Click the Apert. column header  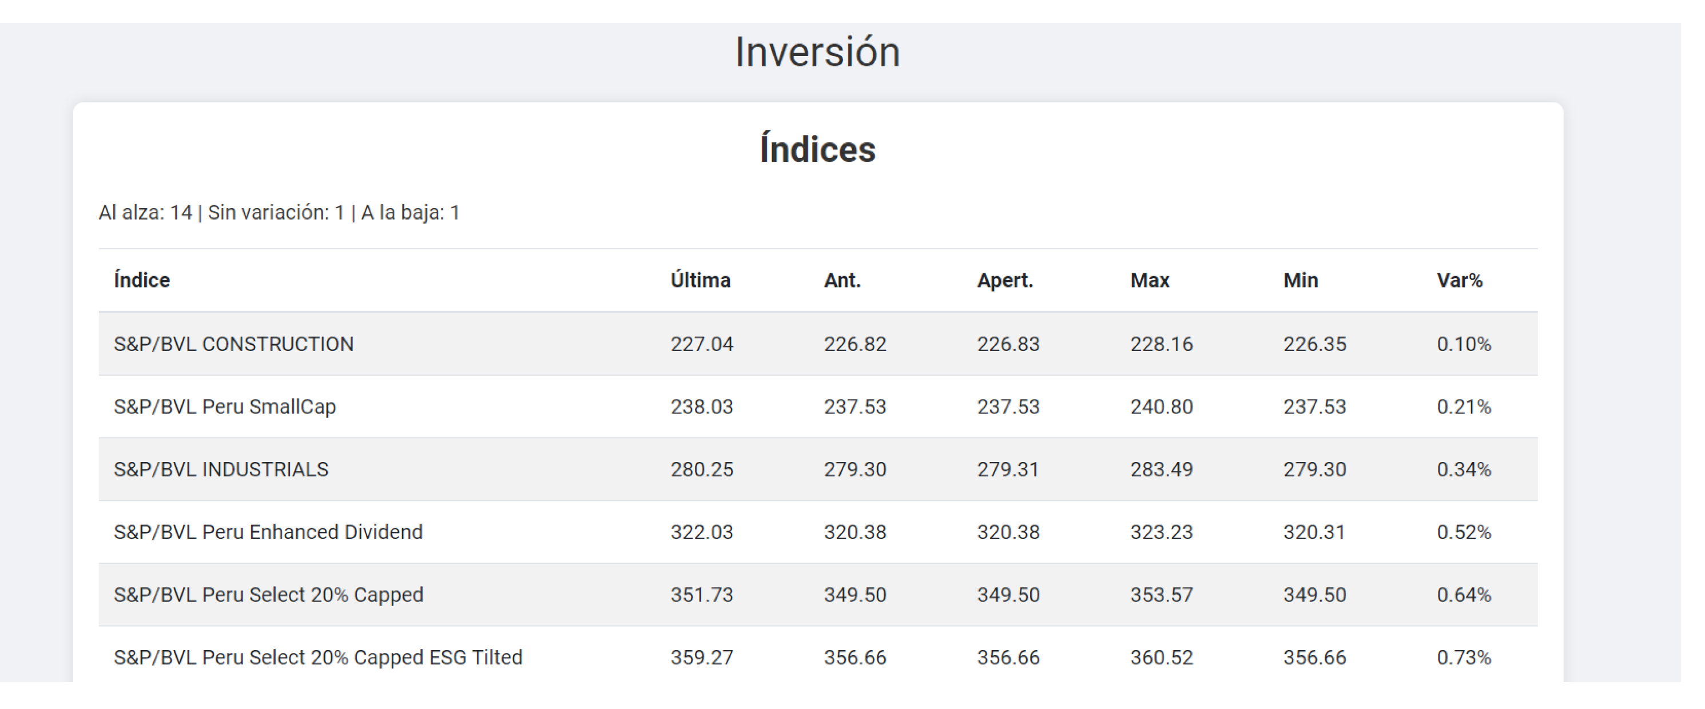pos(1005,280)
